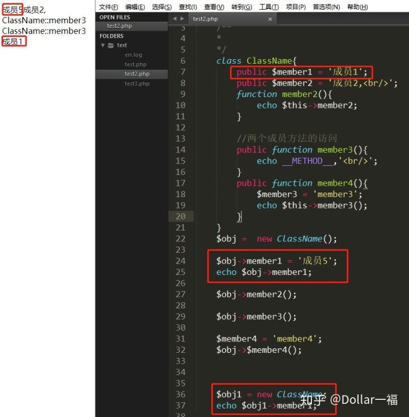
Task: Select test2.php under OPEN FILES
Action: pyautogui.click(x=132, y=26)
